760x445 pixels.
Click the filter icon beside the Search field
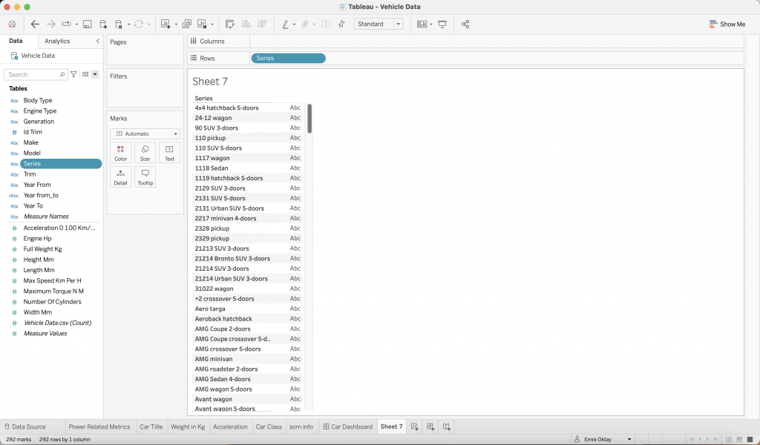[x=73, y=75]
